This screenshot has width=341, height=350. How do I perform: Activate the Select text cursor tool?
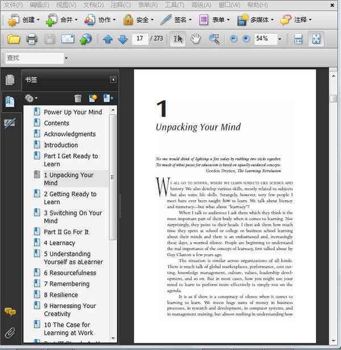click(178, 39)
